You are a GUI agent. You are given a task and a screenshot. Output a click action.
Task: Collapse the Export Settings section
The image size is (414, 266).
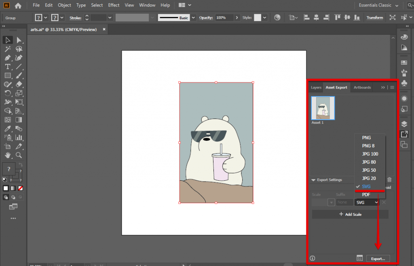(x=313, y=180)
